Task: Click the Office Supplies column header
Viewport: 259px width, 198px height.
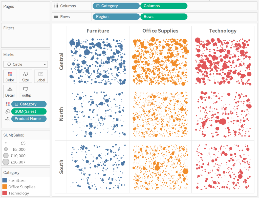Action: (160, 31)
